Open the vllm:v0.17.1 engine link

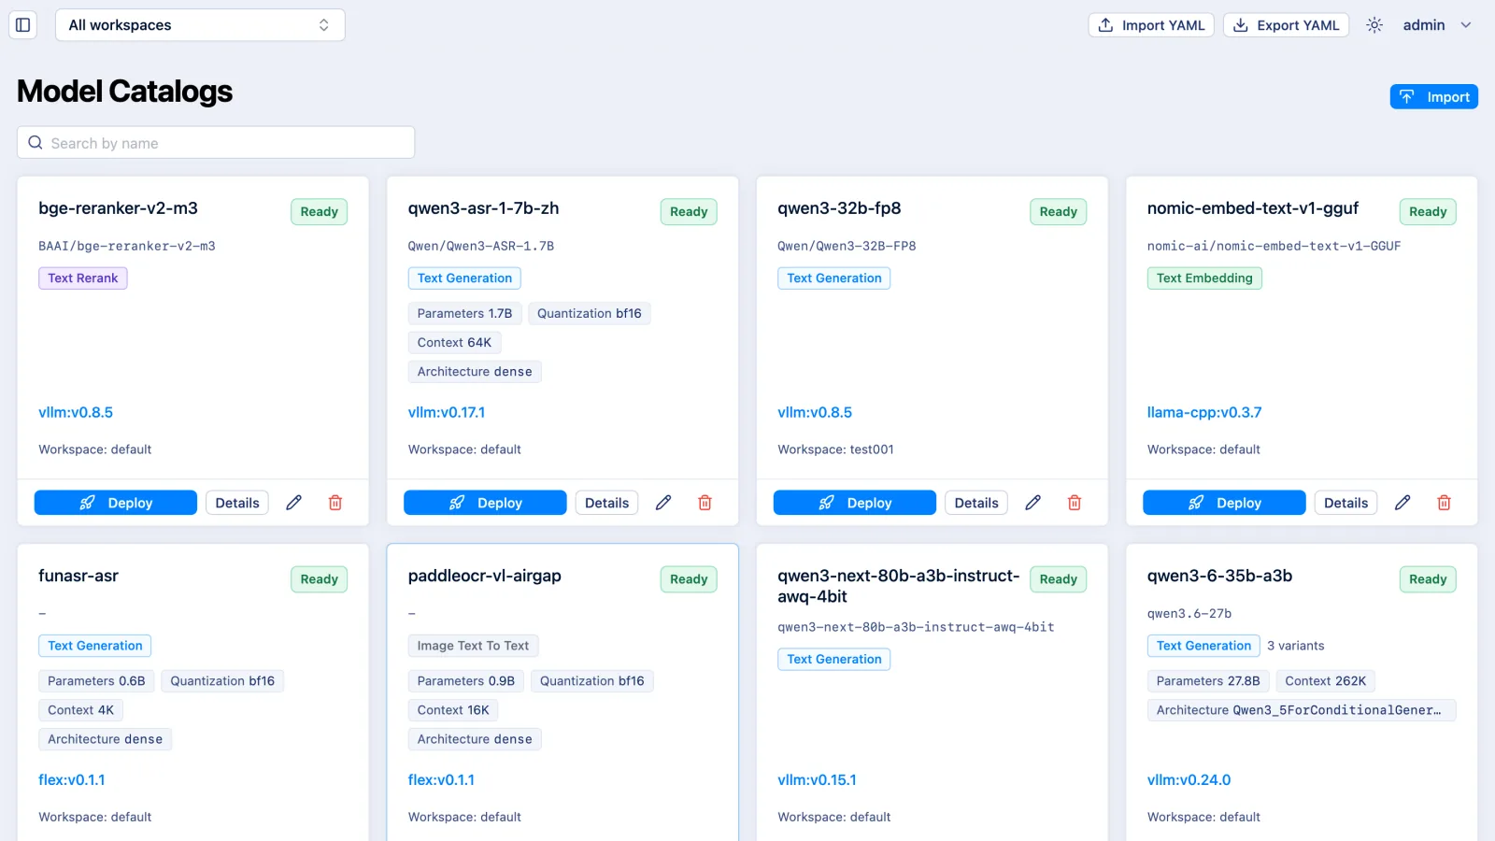point(447,412)
